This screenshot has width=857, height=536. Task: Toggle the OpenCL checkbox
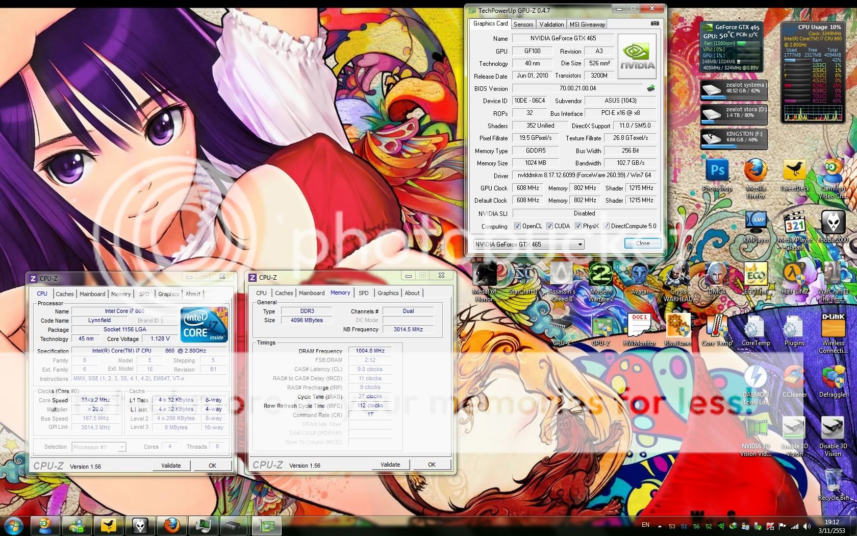[517, 226]
